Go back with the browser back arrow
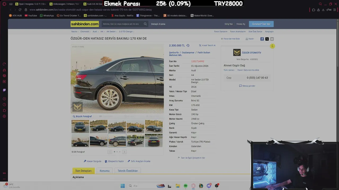 (11, 10)
